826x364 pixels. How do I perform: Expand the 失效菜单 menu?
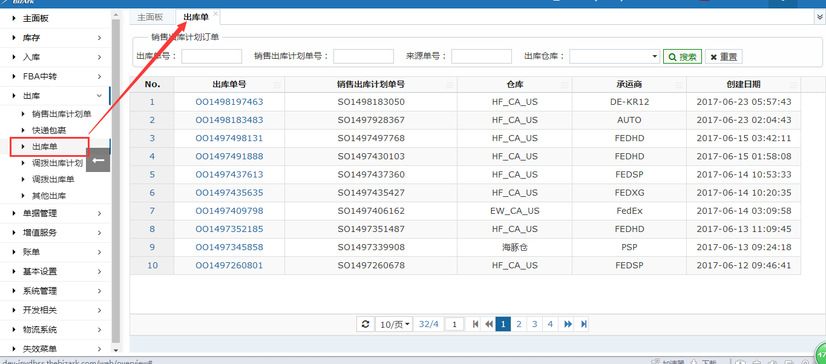(55, 349)
